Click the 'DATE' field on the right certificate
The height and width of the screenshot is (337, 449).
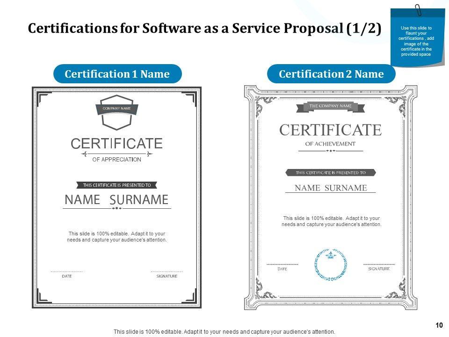[282, 269]
